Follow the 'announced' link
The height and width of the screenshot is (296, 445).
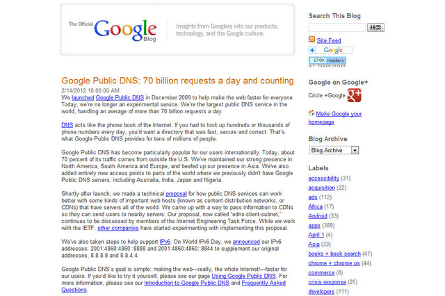[x=246, y=242]
